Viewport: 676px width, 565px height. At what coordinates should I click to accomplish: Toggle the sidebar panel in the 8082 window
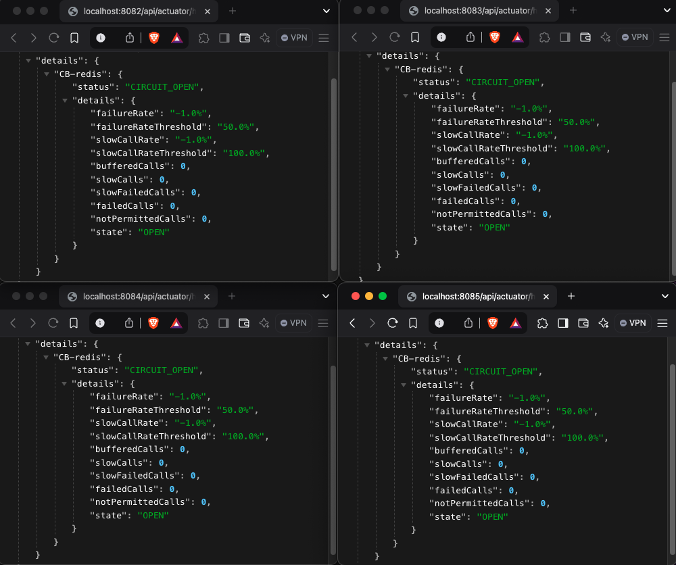(x=224, y=38)
